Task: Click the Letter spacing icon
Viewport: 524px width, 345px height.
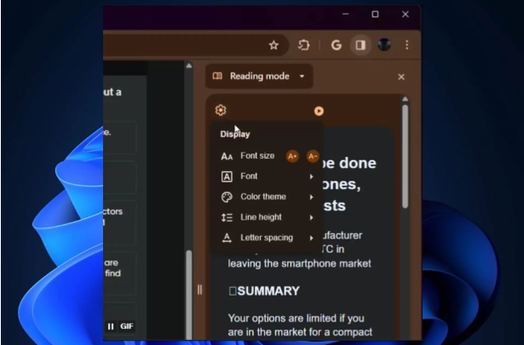Action: pyautogui.click(x=227, y=239)
